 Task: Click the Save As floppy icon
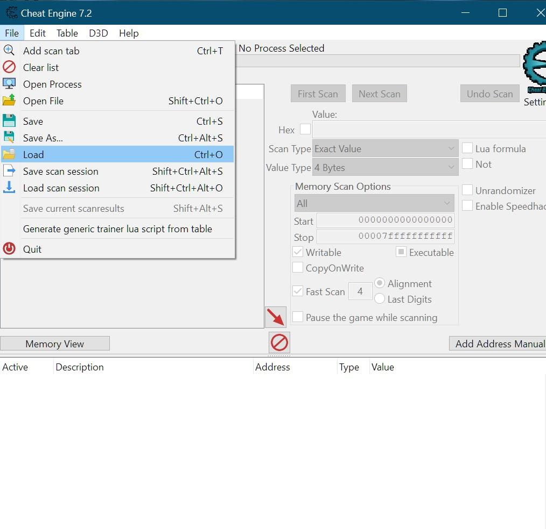point(9,137)
